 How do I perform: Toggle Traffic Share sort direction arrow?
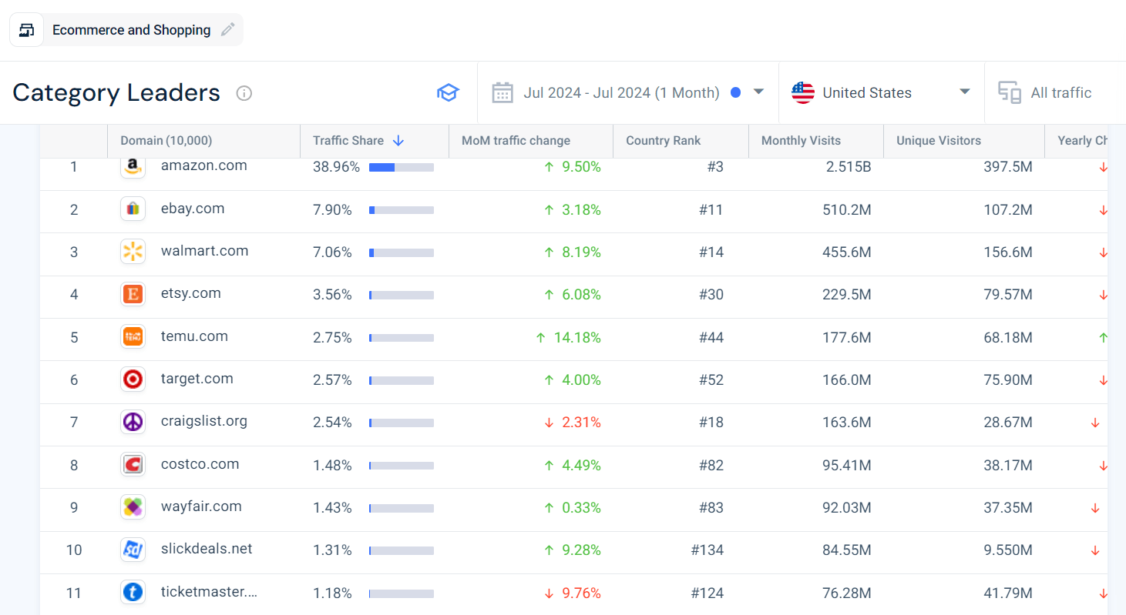point(398,141)
